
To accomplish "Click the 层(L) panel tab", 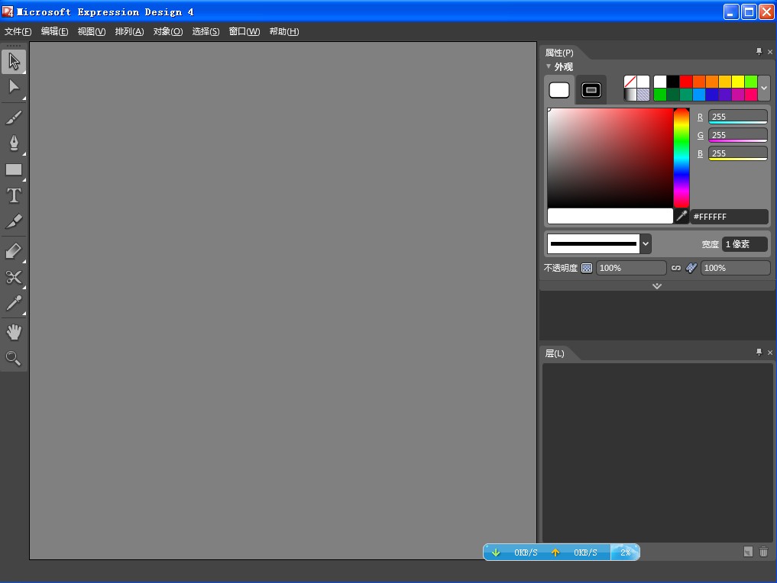I will click(555, 353).
